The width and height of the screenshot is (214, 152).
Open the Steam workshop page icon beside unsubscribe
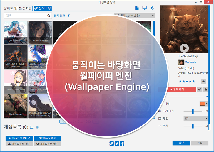pos(200,89)
